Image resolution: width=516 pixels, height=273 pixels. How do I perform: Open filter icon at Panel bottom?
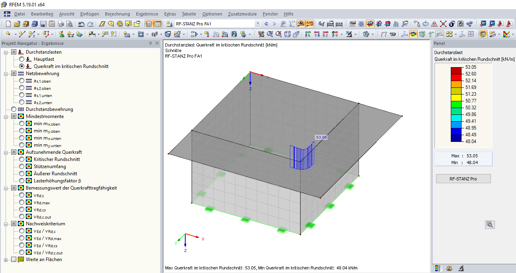[x=461, y=269]
